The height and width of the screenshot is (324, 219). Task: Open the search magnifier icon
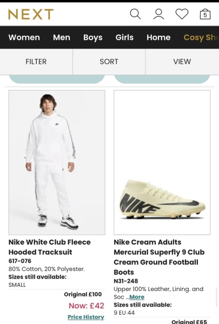[135, 14]
